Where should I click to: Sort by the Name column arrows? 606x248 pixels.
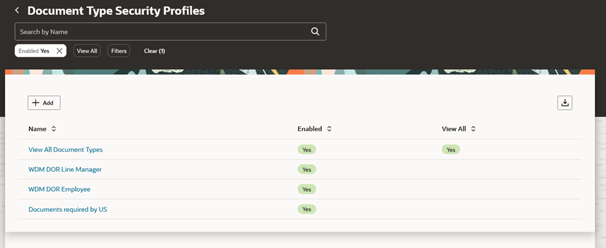coord(54,129)
